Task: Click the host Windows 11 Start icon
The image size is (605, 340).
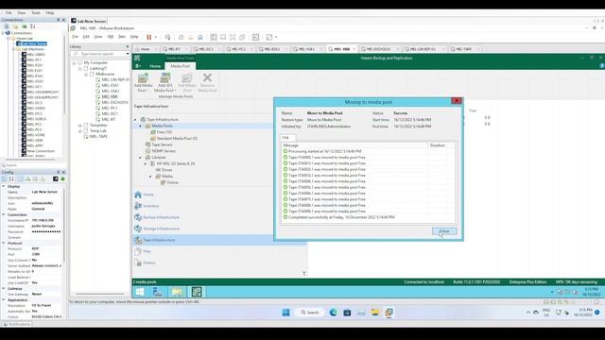Action: coord(285,313)
